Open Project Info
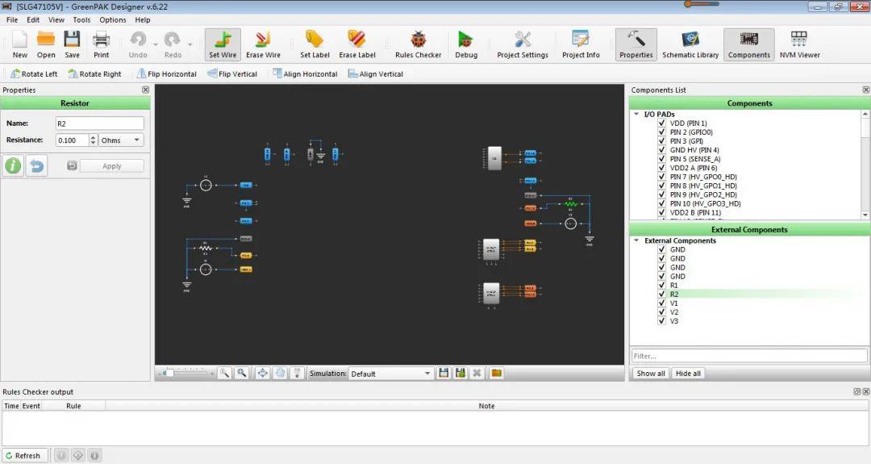Image resolution: width=871 pixels, height=464 pixels. [581, 44]
